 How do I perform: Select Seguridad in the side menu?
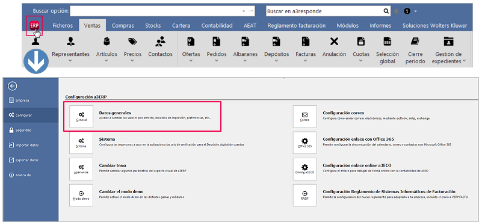[x=31, y=130]
